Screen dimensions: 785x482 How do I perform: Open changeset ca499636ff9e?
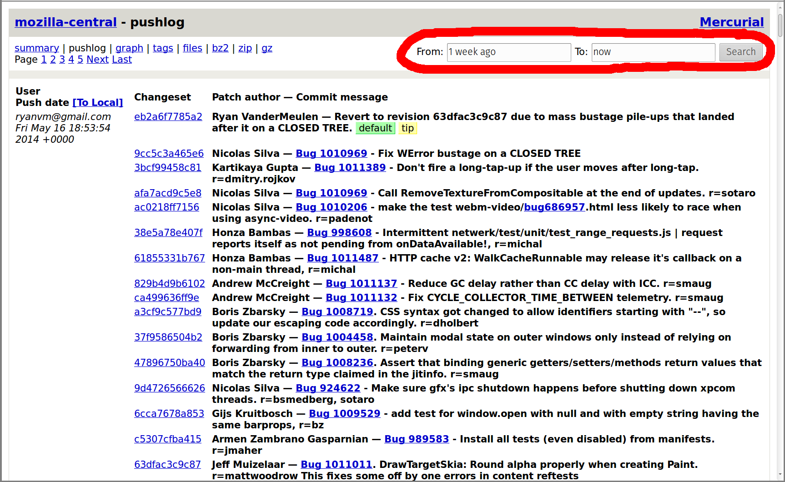166,298
